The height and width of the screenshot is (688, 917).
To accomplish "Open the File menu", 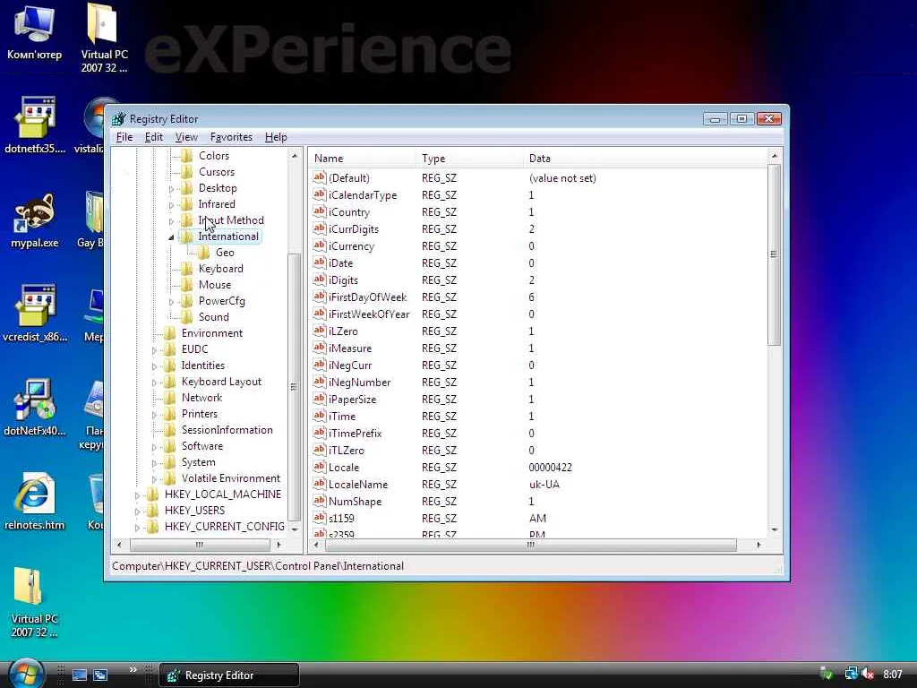I will [124, 137].
